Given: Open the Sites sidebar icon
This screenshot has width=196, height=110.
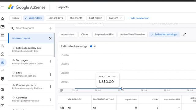Looking at the screenshot, I should (x=2, y=35).
